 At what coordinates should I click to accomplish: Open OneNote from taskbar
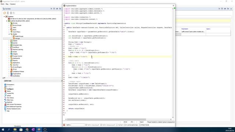tap(33, 129)
